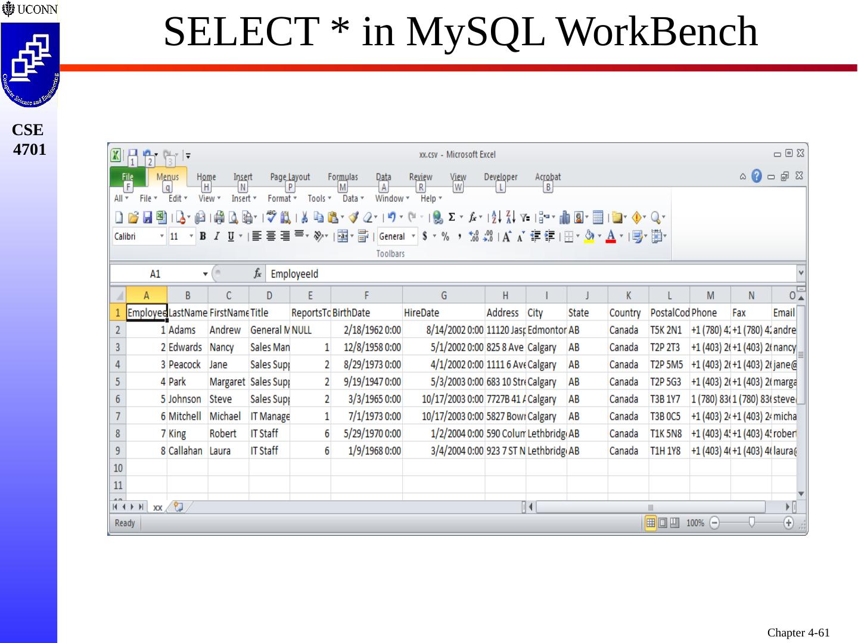Toggle Bold formatting
This screenshot has width=858, height=643.
click(203, 236)
